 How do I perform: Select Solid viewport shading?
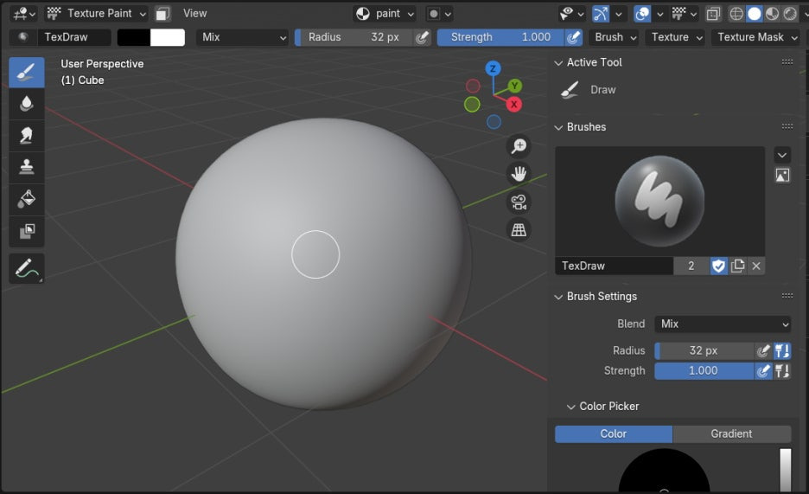pyautogui.click(x=755, y=14)
